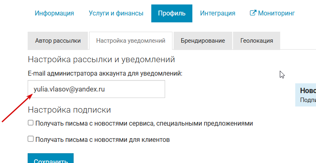Open the Мониторинг link text
The width and height of the screenshot is (316, 163).
[276, 13]
